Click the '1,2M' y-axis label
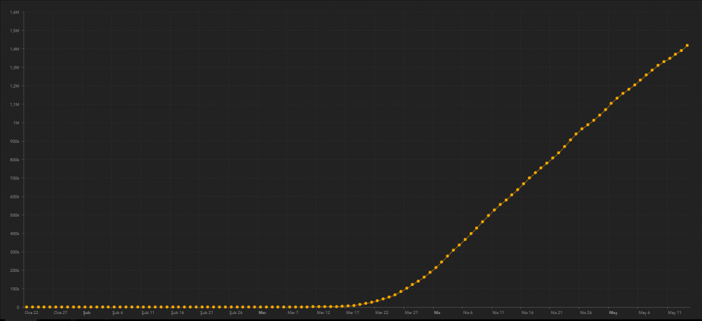 14,86
